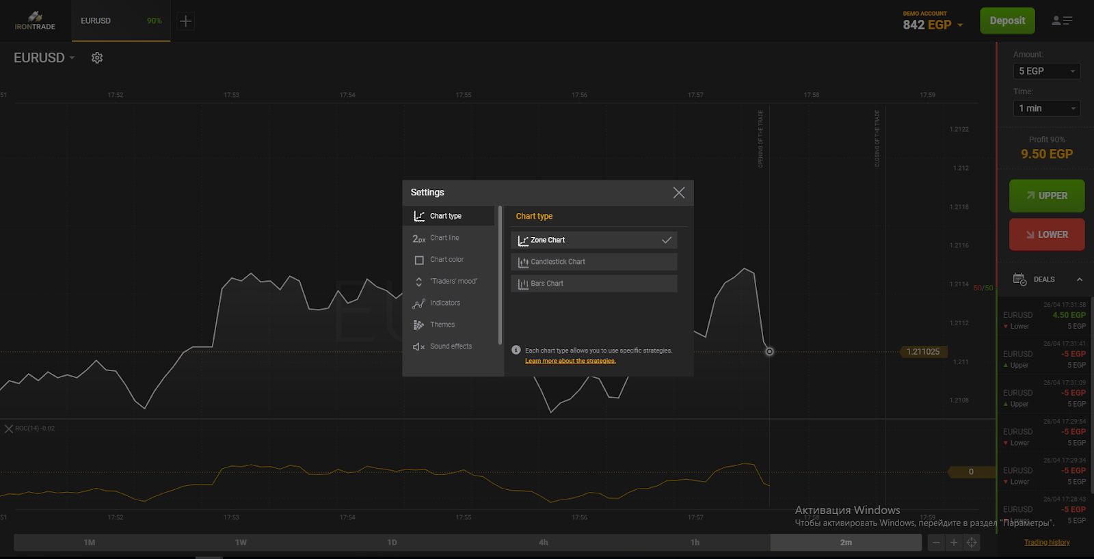This screenshot has width=1094, height=559.
Task: Click the 50/50 traders' mood indicator
Action: point(983,288)
